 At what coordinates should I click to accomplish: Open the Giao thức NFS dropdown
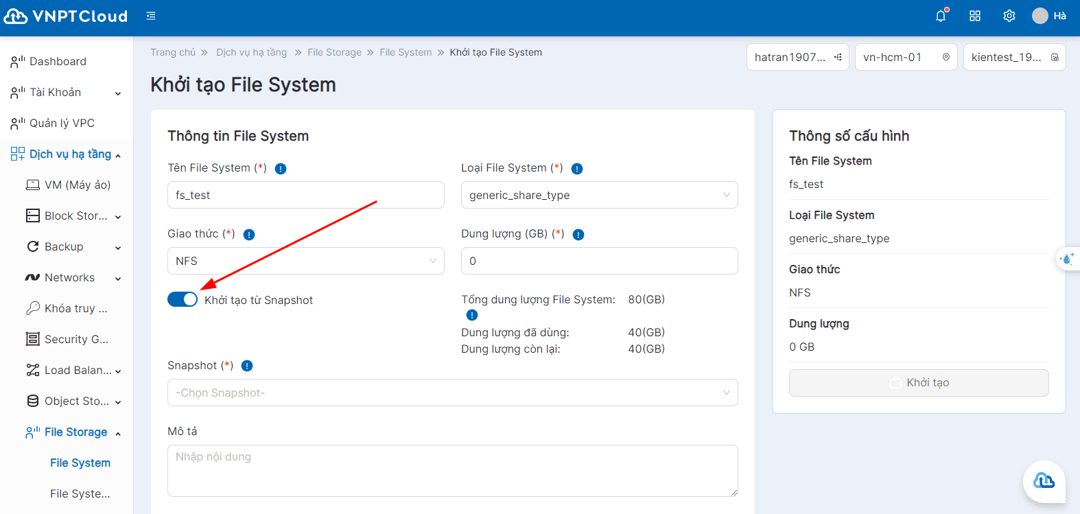click(306, 261)
